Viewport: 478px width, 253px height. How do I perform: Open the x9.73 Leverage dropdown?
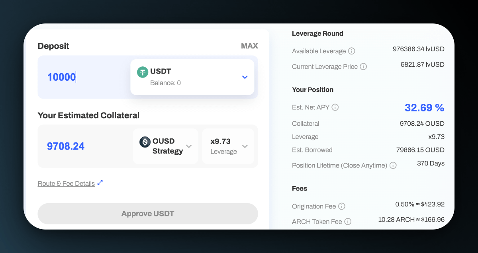coord(245,146)
